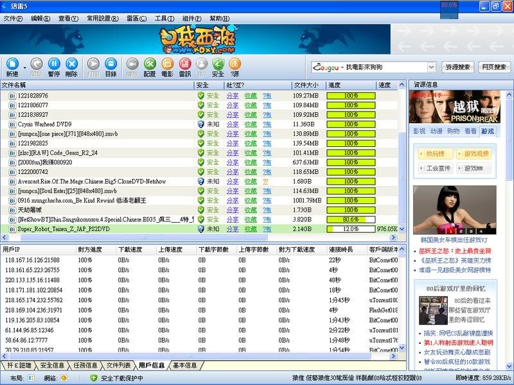Click the 12.0% progress bar of Super_Robot_Taisen
The image size is (514, 385).
(350, 229)
